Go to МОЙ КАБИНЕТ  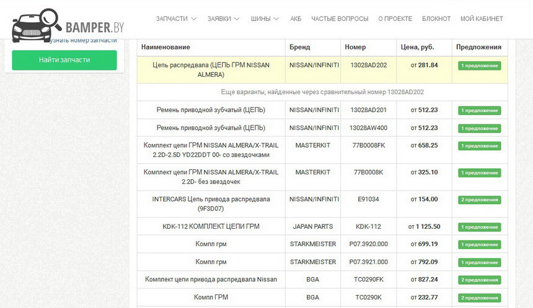(482, 19)
